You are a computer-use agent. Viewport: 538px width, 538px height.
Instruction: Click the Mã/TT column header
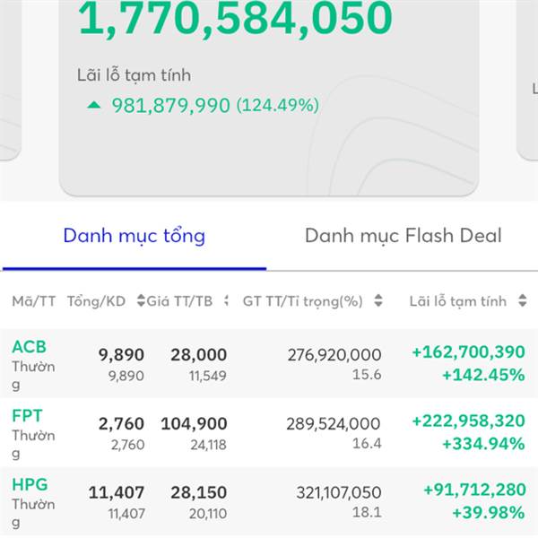[x=34, y=301]
